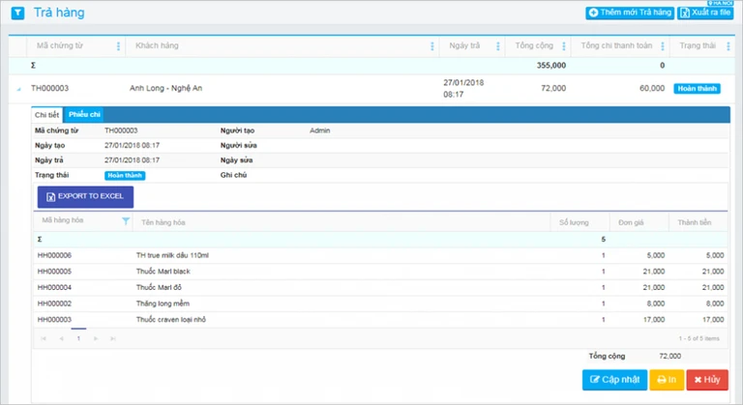Image resolution: width=743 pixels, height=405 pixels.
Task: Click the Admin creator value
Action: coord(320,130)
